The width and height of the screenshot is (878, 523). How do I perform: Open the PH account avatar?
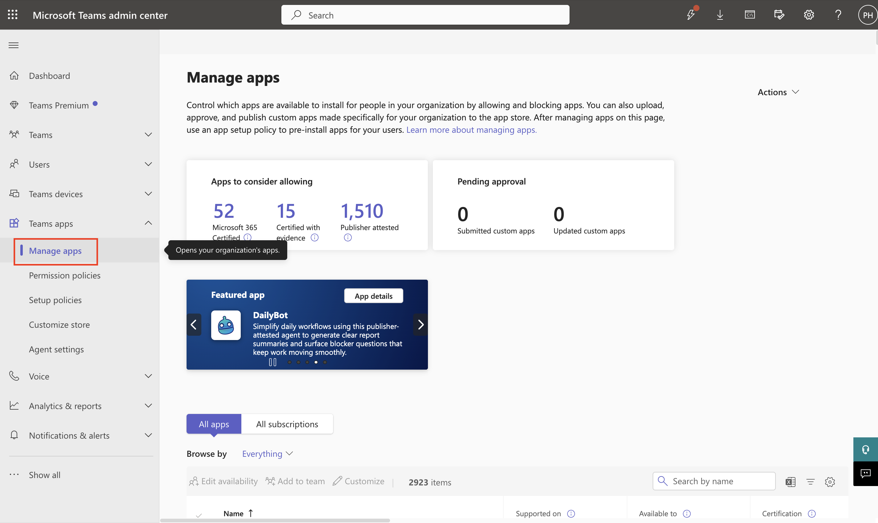(868, 15)
